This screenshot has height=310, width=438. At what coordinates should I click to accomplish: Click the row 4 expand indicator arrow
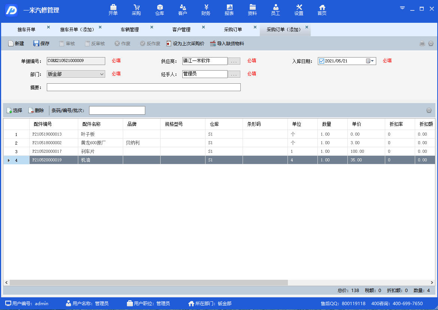tap(9, 160)
